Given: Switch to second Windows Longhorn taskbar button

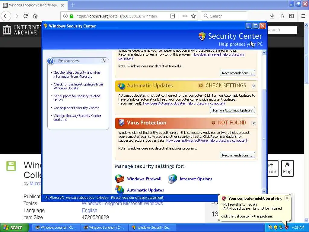Looking at the screenshot, I should (104, 227).
